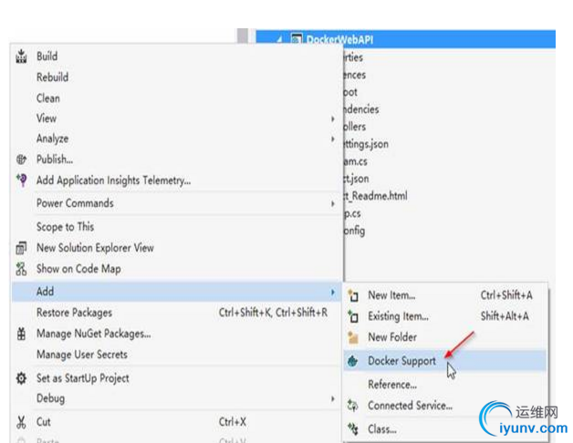Select the tree item ending in 'am.cs'

coord(355,161)
